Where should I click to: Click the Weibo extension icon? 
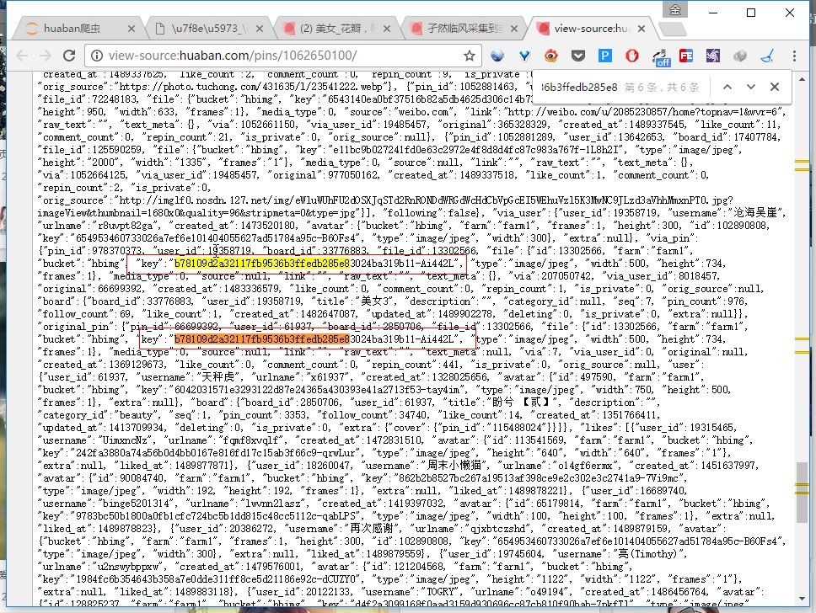pyautogui.click(x=550, y=56)
